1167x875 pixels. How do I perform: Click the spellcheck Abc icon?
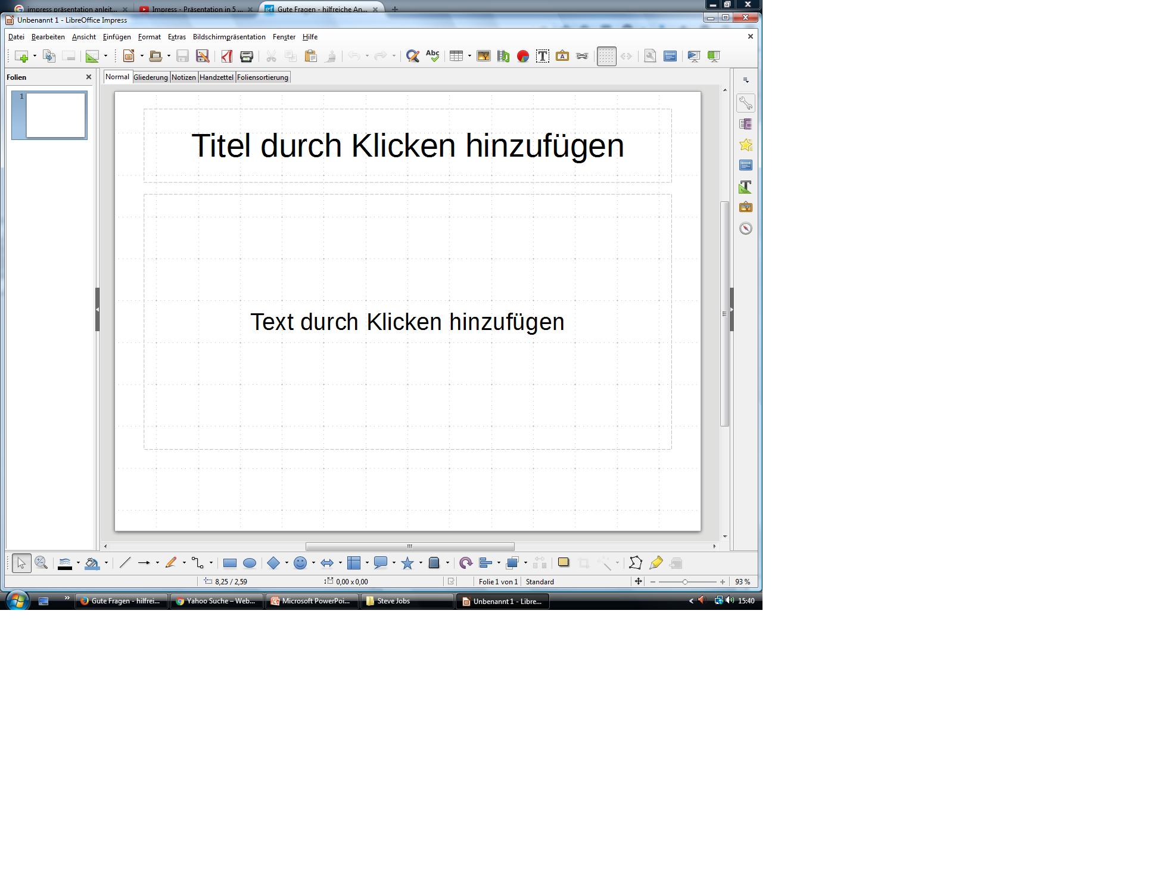[x=432, y=56]
